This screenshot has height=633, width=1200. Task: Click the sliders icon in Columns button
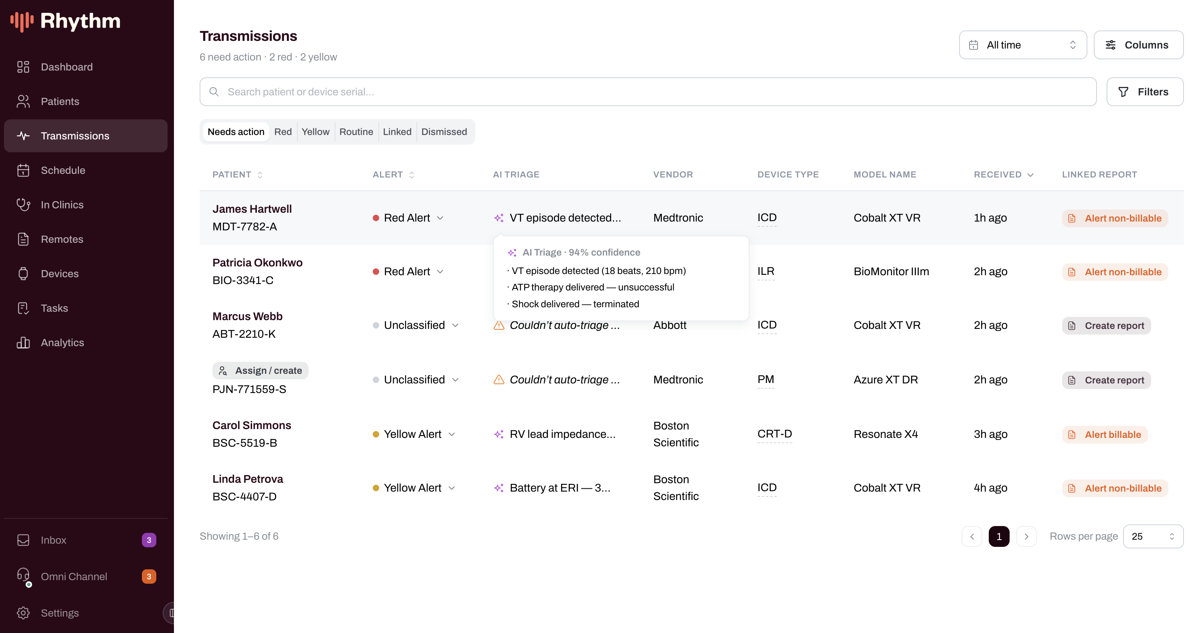click(x=1111, y=45)
